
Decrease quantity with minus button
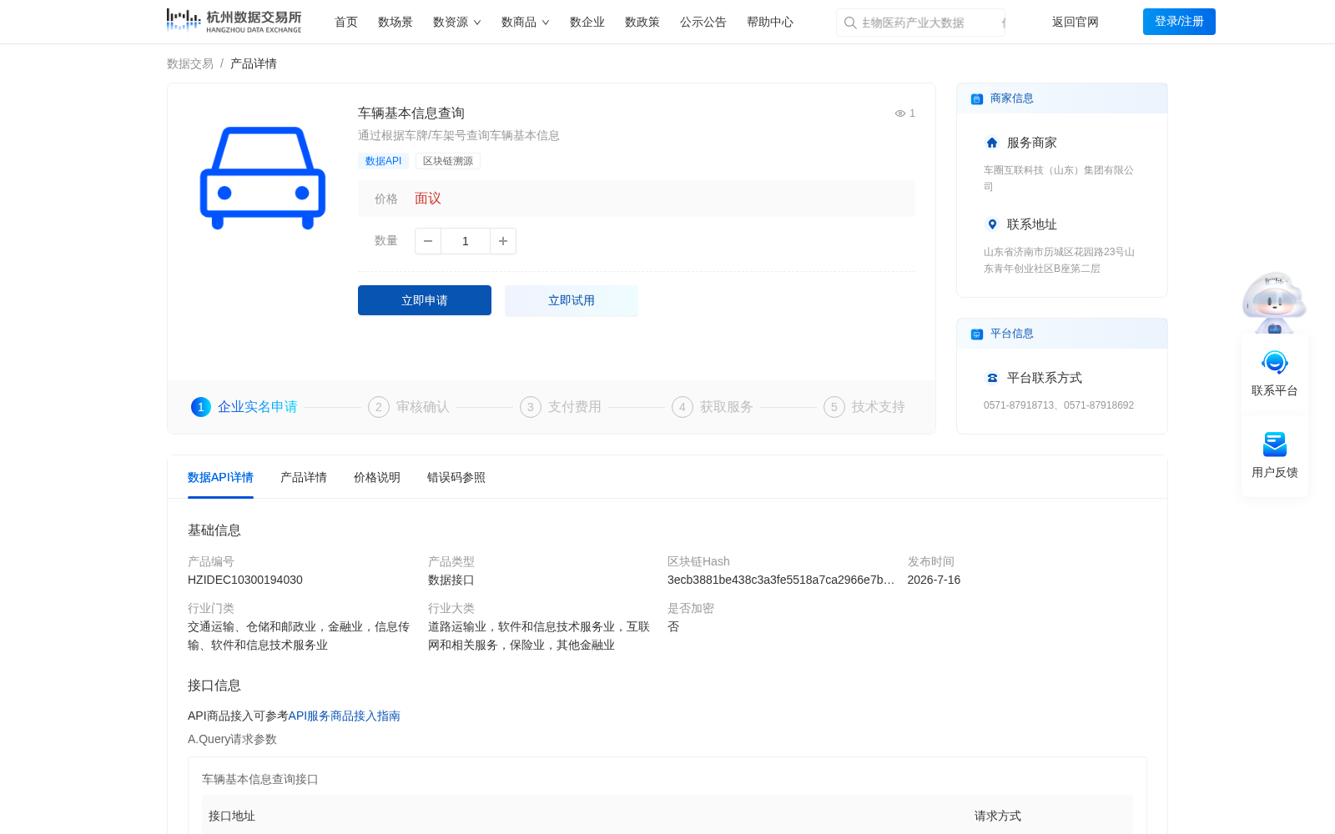click(x=428, y=241)
